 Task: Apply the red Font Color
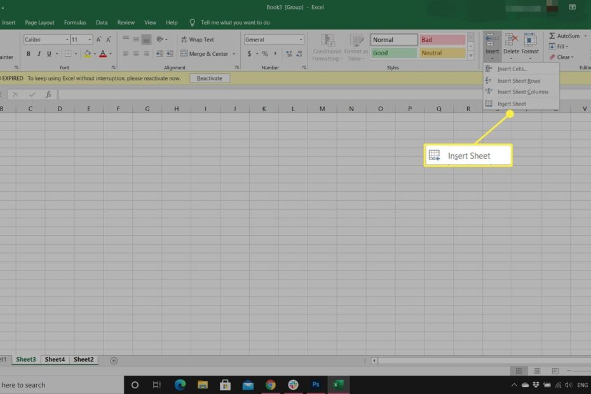click(103, 54)
